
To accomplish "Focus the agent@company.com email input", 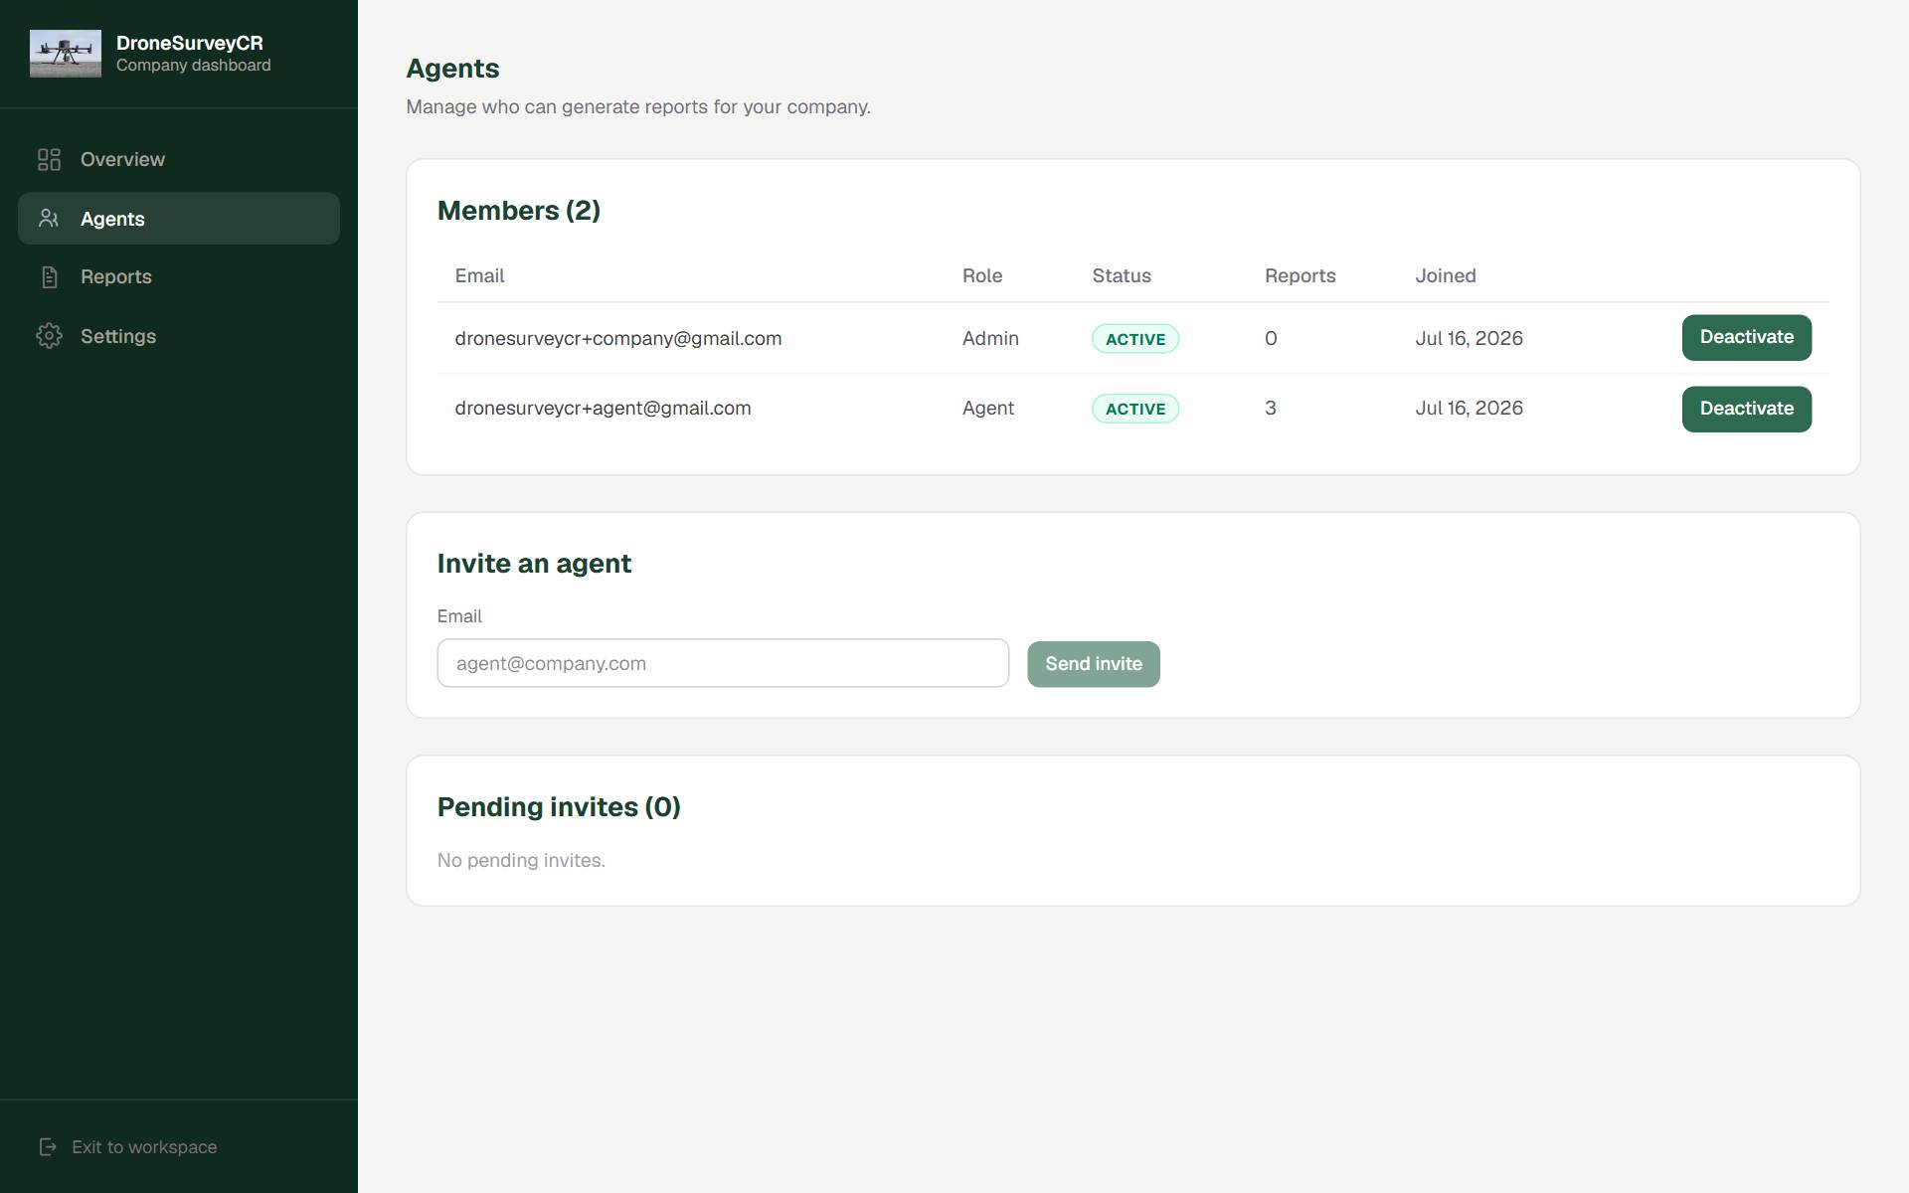I will point(723,663).
